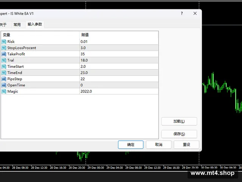Click the PipsStep integer type icon
The width and height of the screenshot is (242, 182).
point(4,79)
